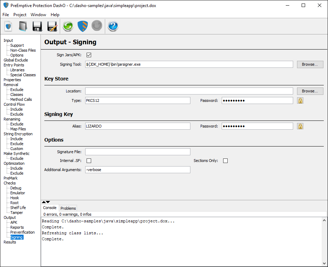This screenshot has height=267, width=328.
Task: Click the Signing Key password lock icon
Action: click(301, 126)
